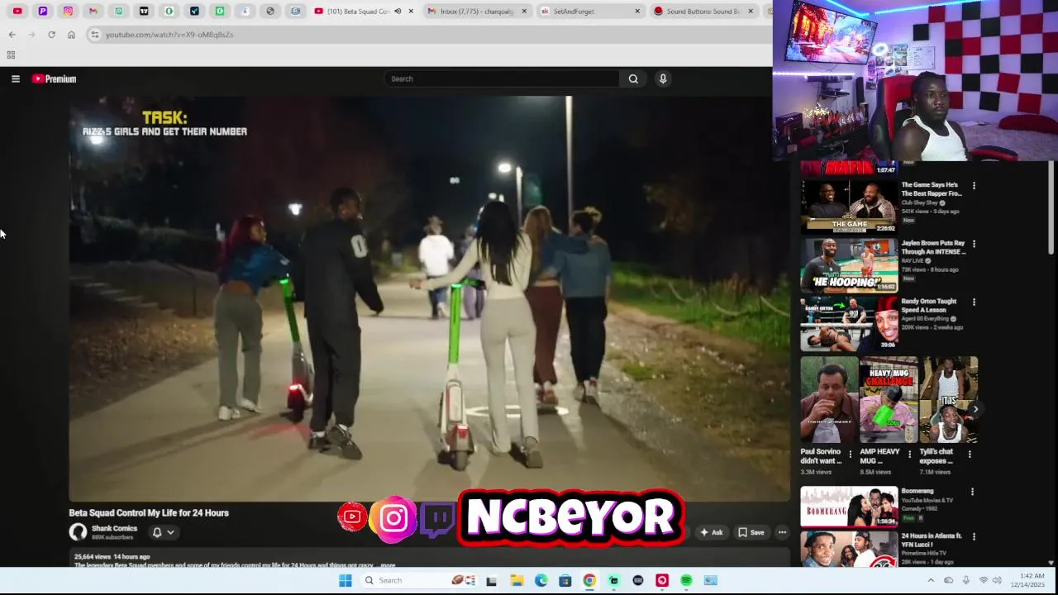Open 'Randy Orton Taught Speed A Lesson' thumbnail

pyautogui.click(x=849, y=324)
